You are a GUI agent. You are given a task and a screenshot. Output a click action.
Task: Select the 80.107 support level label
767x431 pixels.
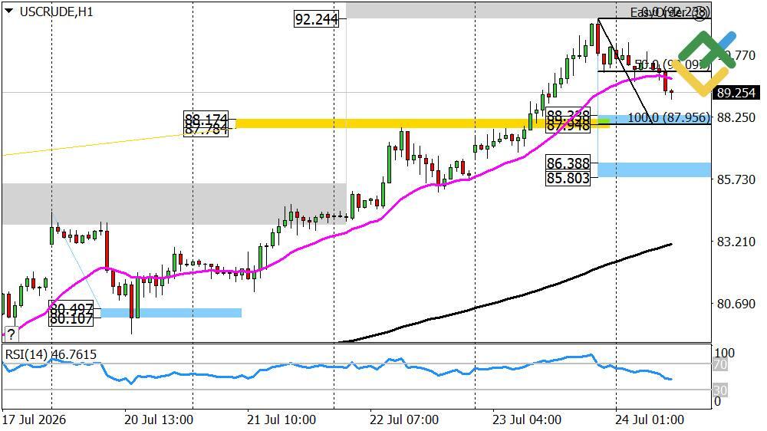pos(71,320)
